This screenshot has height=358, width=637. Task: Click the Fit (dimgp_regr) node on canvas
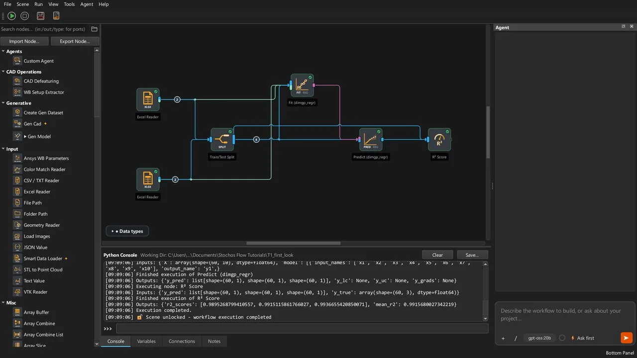coord(302,86)
